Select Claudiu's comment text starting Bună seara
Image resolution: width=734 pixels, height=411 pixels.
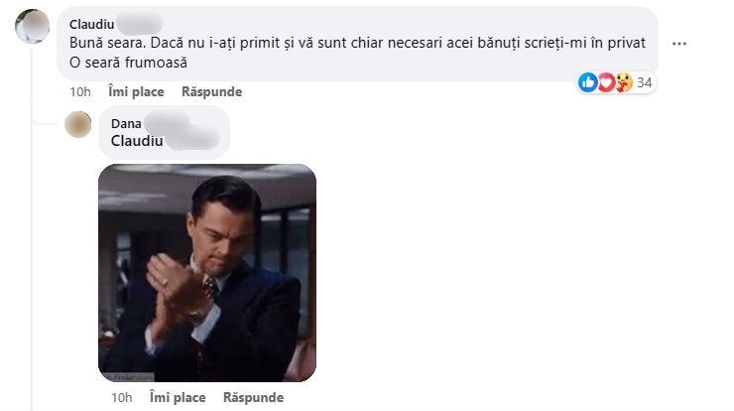(357, 53)
